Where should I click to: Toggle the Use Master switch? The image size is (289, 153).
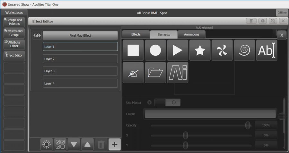pyautogui.click(x=167, y=103)
